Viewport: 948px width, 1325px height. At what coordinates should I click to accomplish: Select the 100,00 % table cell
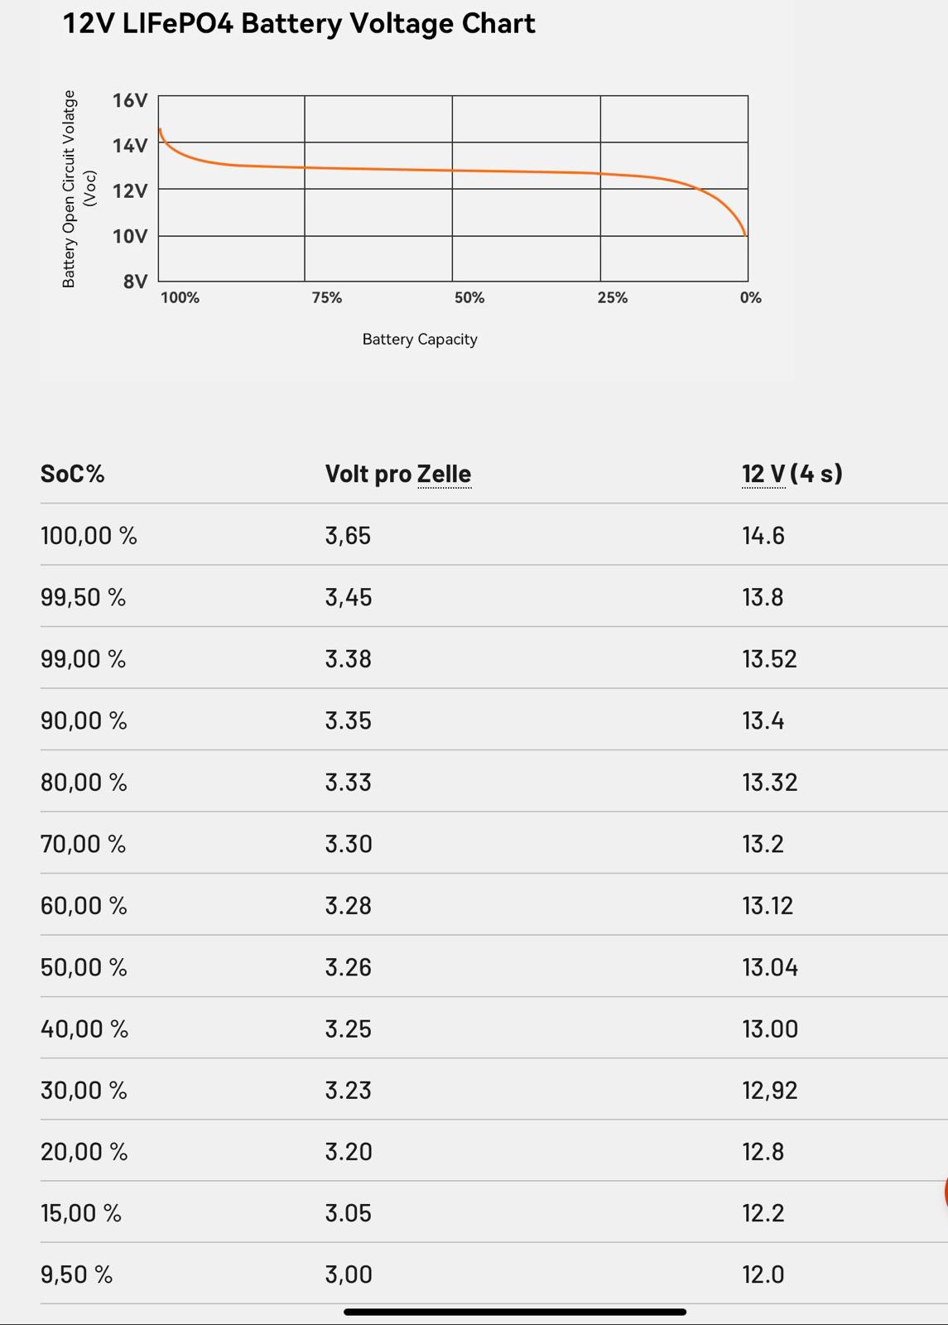pyautogui.click(x=89, y=536)
